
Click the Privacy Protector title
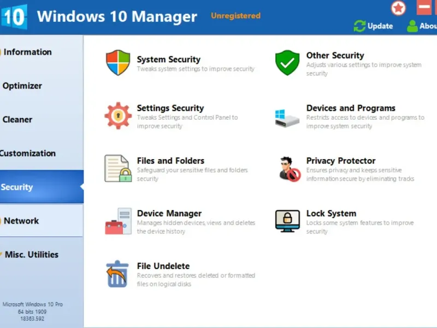(x=340, y=161)
